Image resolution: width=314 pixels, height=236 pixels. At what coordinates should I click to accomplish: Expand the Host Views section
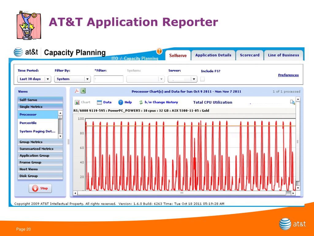tap(40, 169)
